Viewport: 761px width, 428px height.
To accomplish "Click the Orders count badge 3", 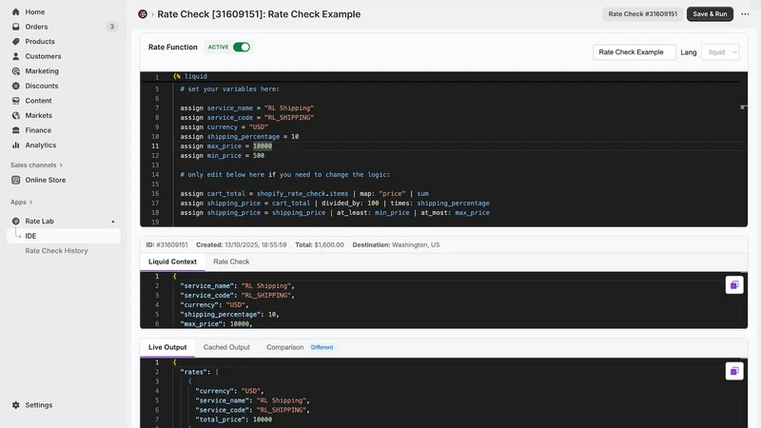I will click(x=111, y=27).
